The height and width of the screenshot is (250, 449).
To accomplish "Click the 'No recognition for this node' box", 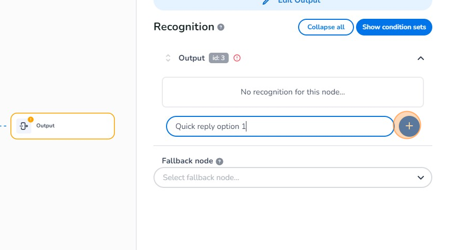I will 292,92.
